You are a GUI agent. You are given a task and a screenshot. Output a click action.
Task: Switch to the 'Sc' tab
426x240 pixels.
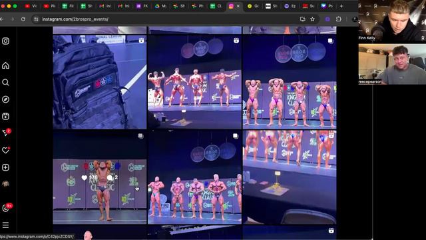308,6
